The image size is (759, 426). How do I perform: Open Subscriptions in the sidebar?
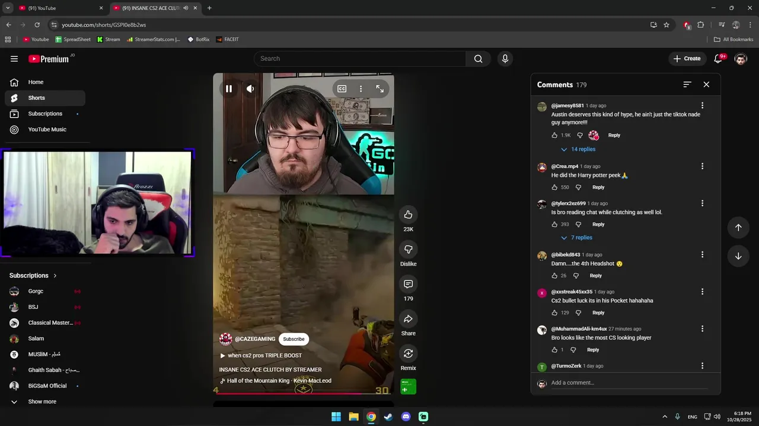(45, 114)
